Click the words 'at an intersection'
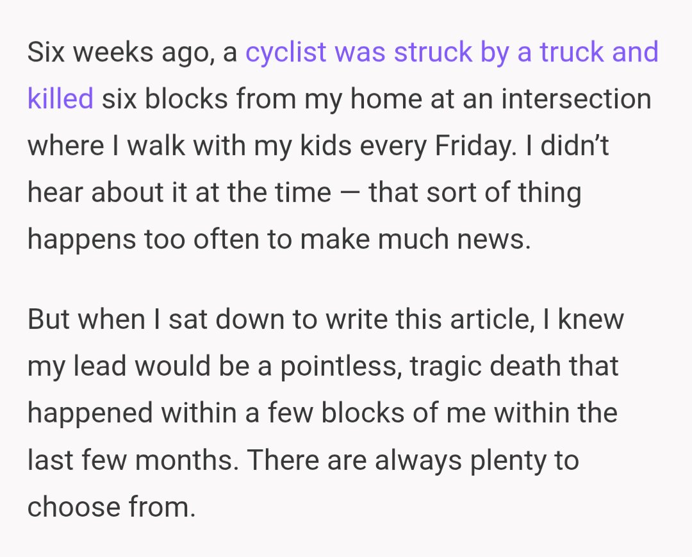The image size is (692, 557). pyautogui.click(x=540, y=99)
